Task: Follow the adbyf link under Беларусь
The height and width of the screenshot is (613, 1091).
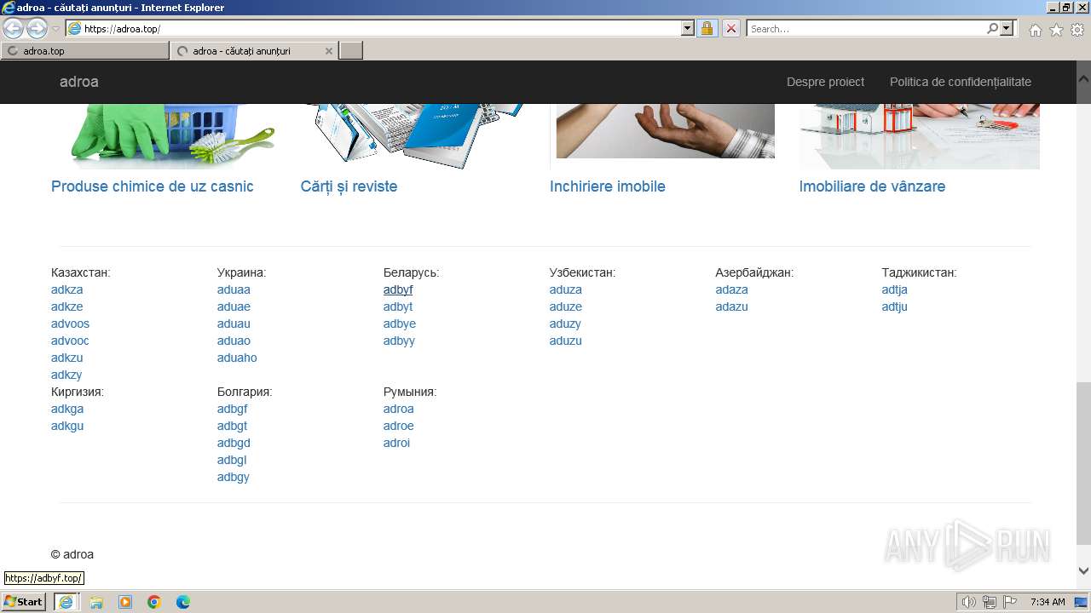Action: coord(398,289)
